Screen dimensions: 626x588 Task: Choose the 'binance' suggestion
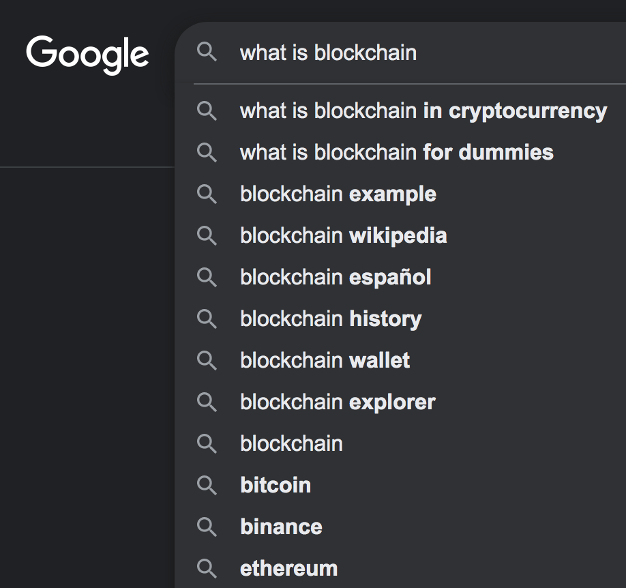pos(400,527)
